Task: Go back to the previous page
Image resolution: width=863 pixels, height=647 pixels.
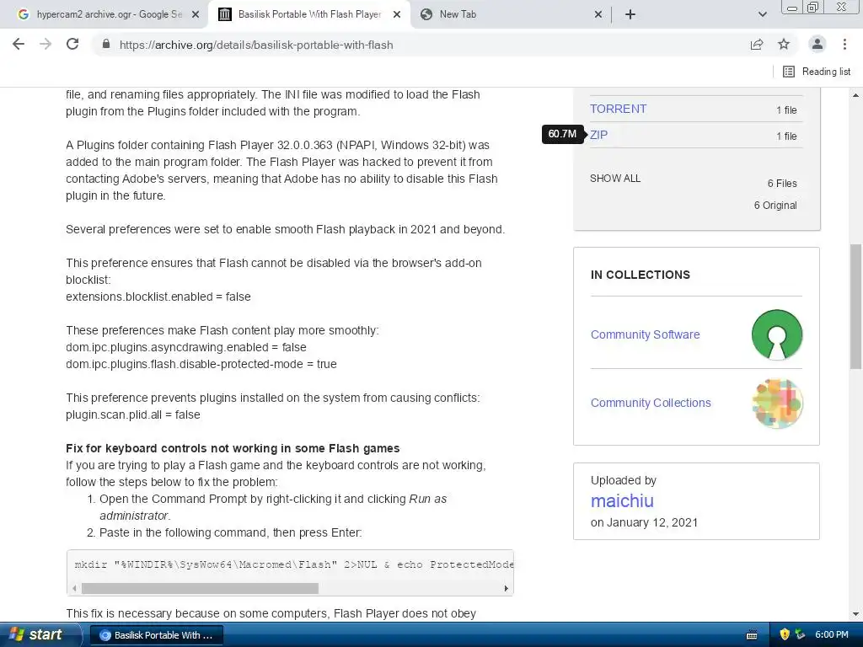Action: coord(19,45)
